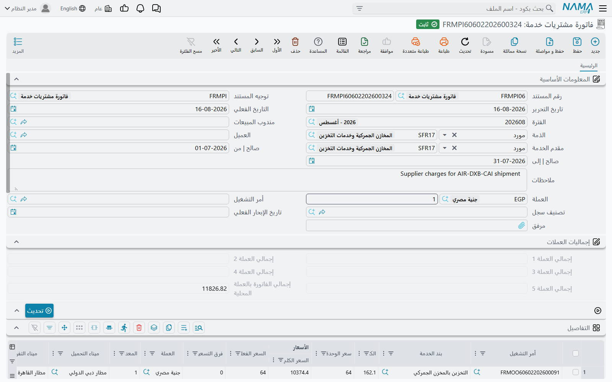
Task: Click the عام general menu item
Action: [103, 8]
